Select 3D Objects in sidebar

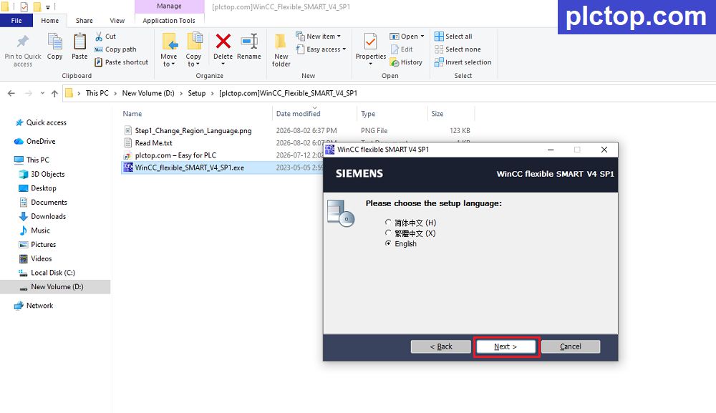point(42,174)
